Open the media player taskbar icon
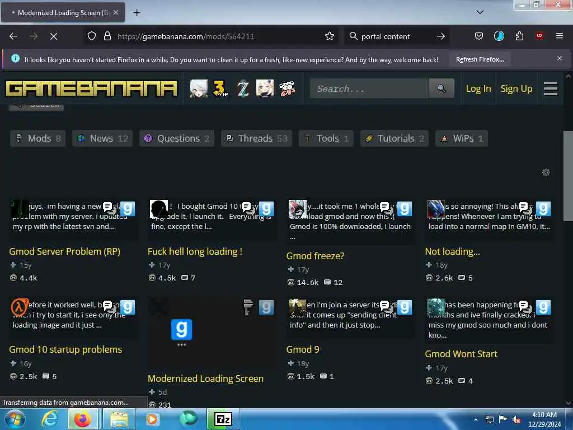Image resolution: width=573 pixels, height=430 pixels. (152, 419)
